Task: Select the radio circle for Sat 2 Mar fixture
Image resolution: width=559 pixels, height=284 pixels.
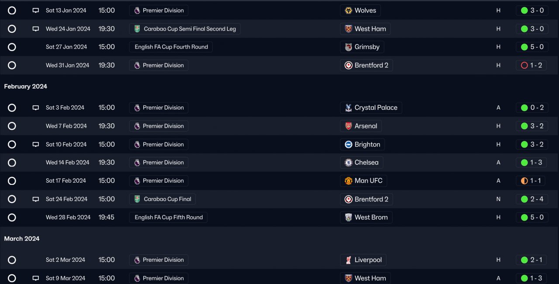Action: [x=12, y=260]
